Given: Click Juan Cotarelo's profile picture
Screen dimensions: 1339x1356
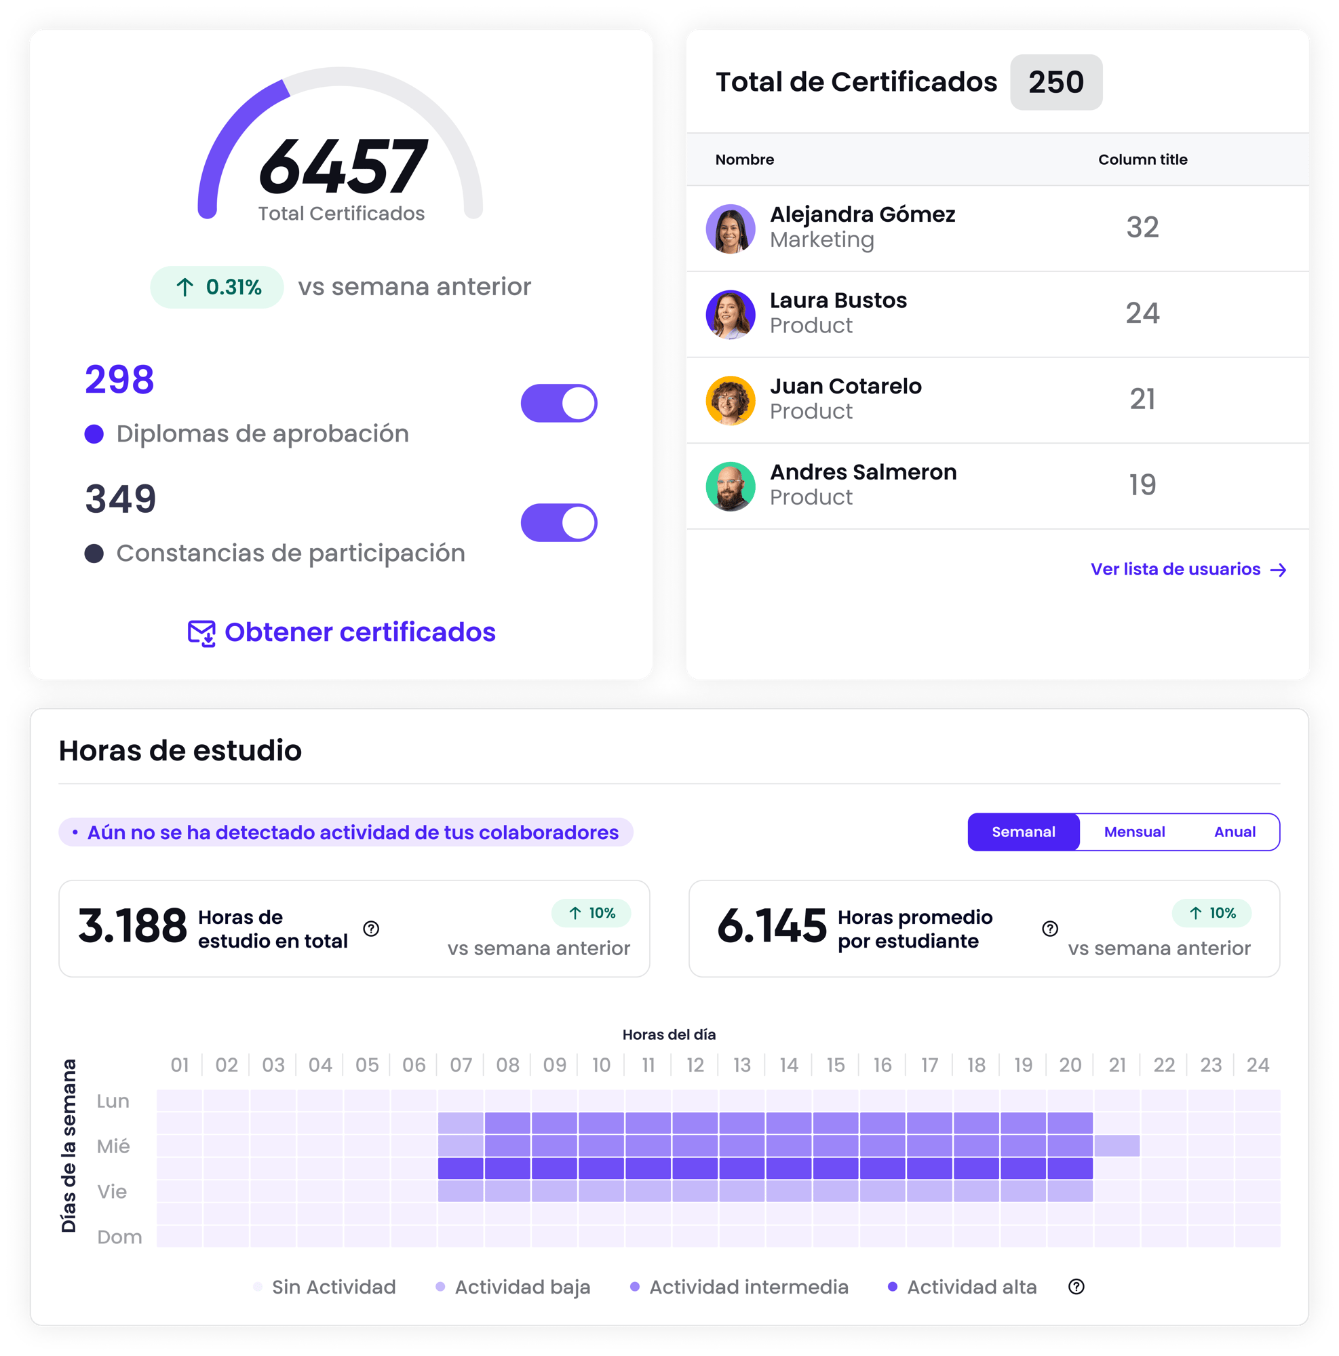Looking at the screenshot, I should click(731, 400).
